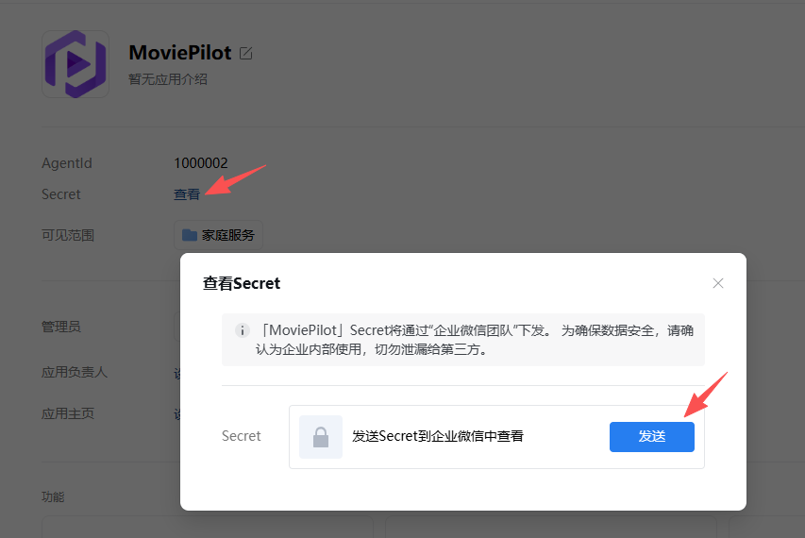This screenshot has width=805, height=538.
Task: Click the 查看 link next to Secret
Action: tap(187, 194)
